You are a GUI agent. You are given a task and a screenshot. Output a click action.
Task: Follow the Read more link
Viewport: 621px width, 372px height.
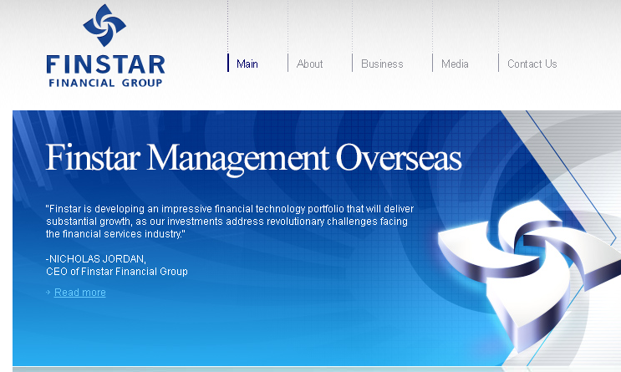tap(80, 293)
